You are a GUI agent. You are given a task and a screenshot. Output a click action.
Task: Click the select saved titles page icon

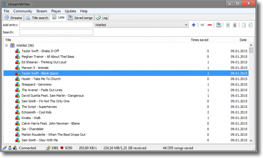point(228,25)
